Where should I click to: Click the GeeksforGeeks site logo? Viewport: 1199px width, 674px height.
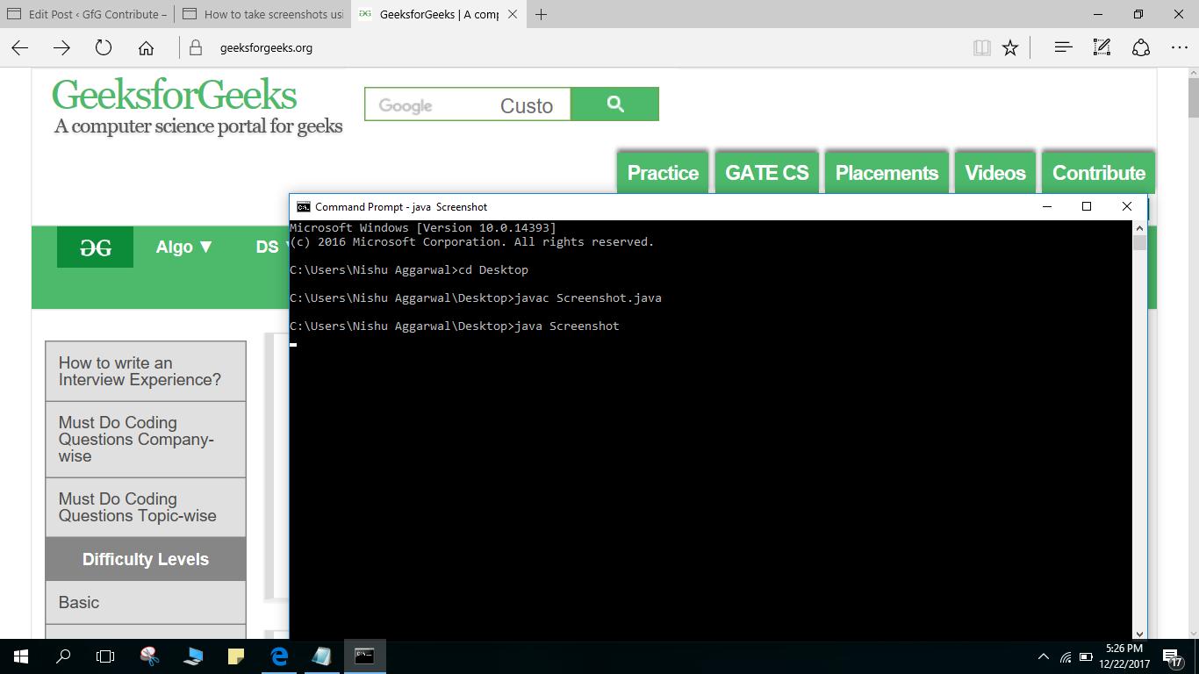174,96
